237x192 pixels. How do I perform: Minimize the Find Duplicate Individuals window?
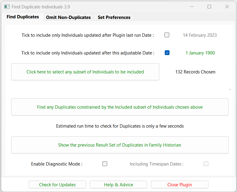click(192, 7)
